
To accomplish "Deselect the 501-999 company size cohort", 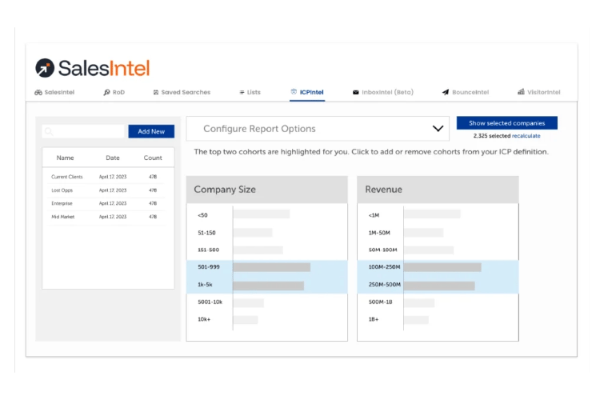I will click(267, 267).
